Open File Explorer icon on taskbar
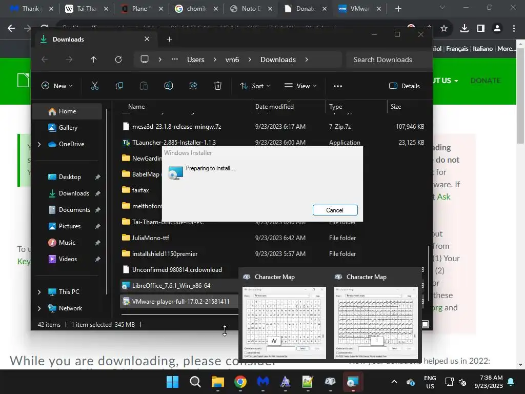Screen dimensions: 525x394 point(217,382)
